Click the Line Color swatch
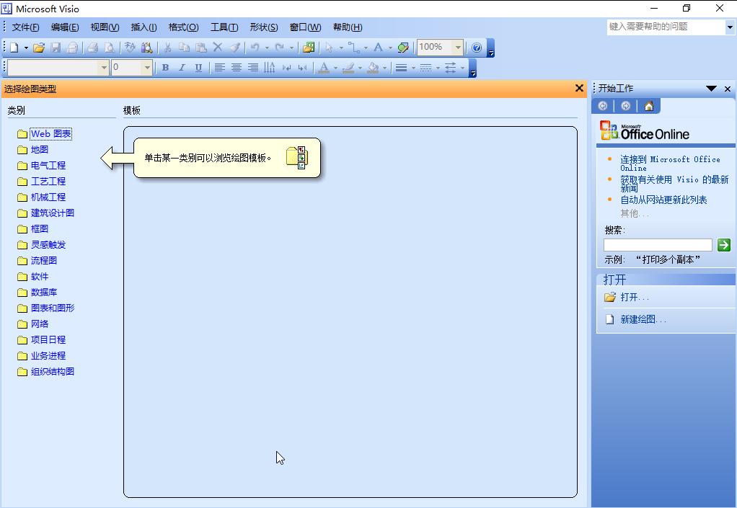Image resolution: width=737 pixels, height=508 pixels. [x=348, y=68]
